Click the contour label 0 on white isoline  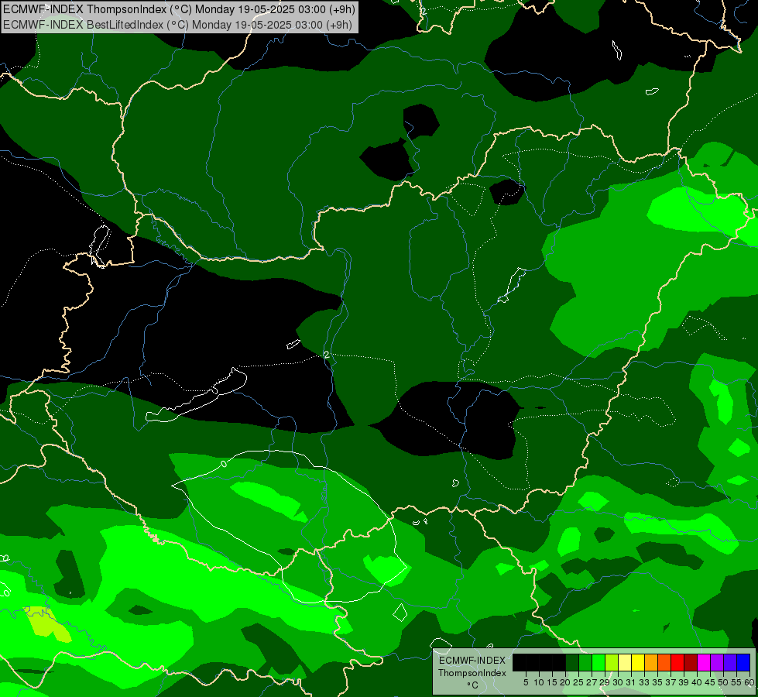(x=223, y=464)
